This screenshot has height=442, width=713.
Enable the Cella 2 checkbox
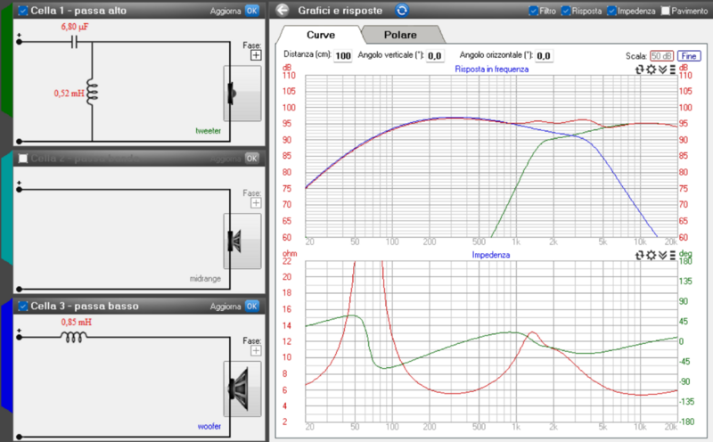point(22,158)
